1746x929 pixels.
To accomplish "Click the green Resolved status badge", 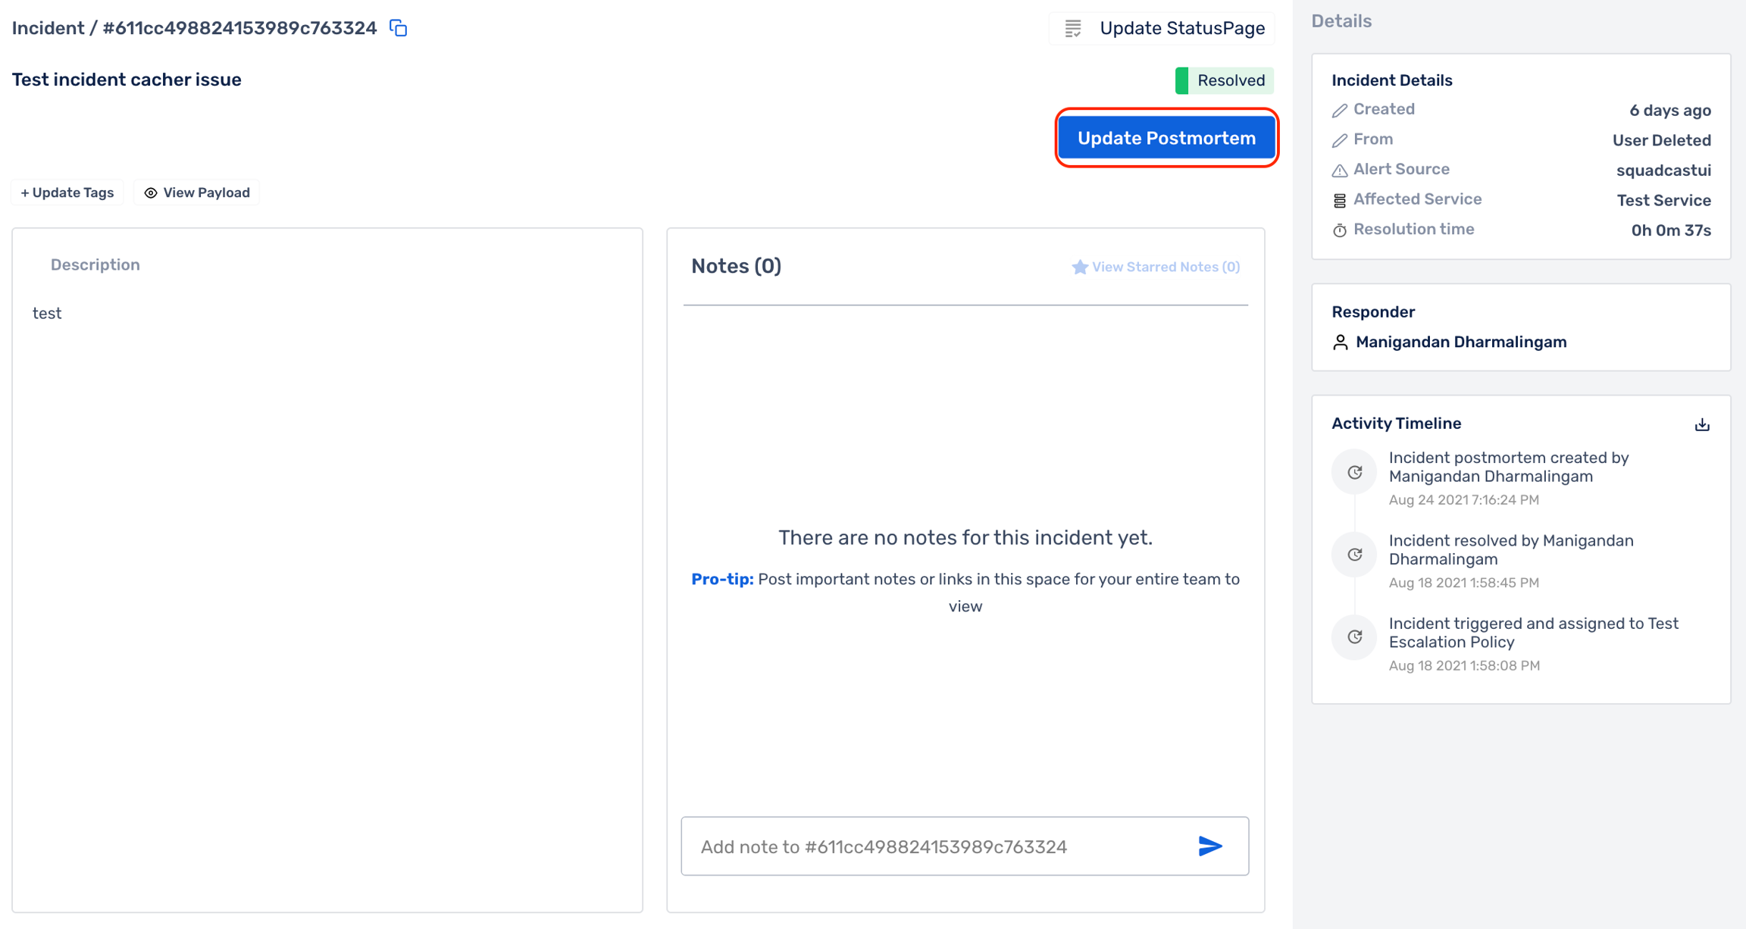I will (1224, 80).
